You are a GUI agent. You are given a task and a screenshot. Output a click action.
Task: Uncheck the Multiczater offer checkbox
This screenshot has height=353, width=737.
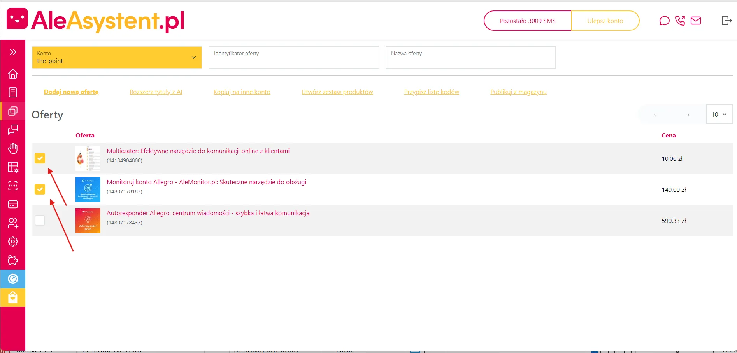tap(40, 158)
